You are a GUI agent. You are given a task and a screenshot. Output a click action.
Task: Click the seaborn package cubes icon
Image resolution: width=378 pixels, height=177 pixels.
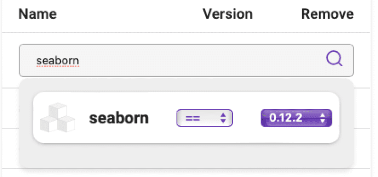click(x=58, y=118)
